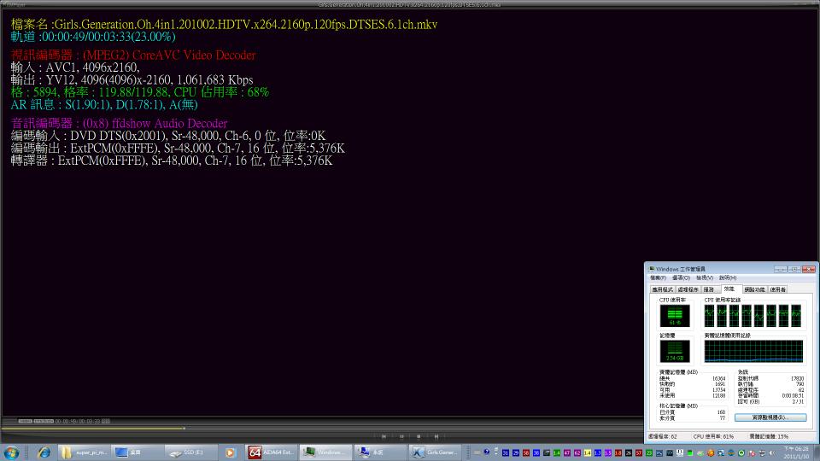Image resolution: width=820 pixels, height=461 pixels.
Task: Click the CoreAVC Video Decoder line
Action: [x=133, y=55]
